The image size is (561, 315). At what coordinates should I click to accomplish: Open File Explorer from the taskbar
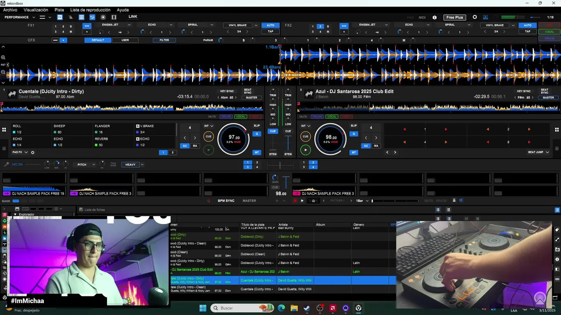[294, 308]
